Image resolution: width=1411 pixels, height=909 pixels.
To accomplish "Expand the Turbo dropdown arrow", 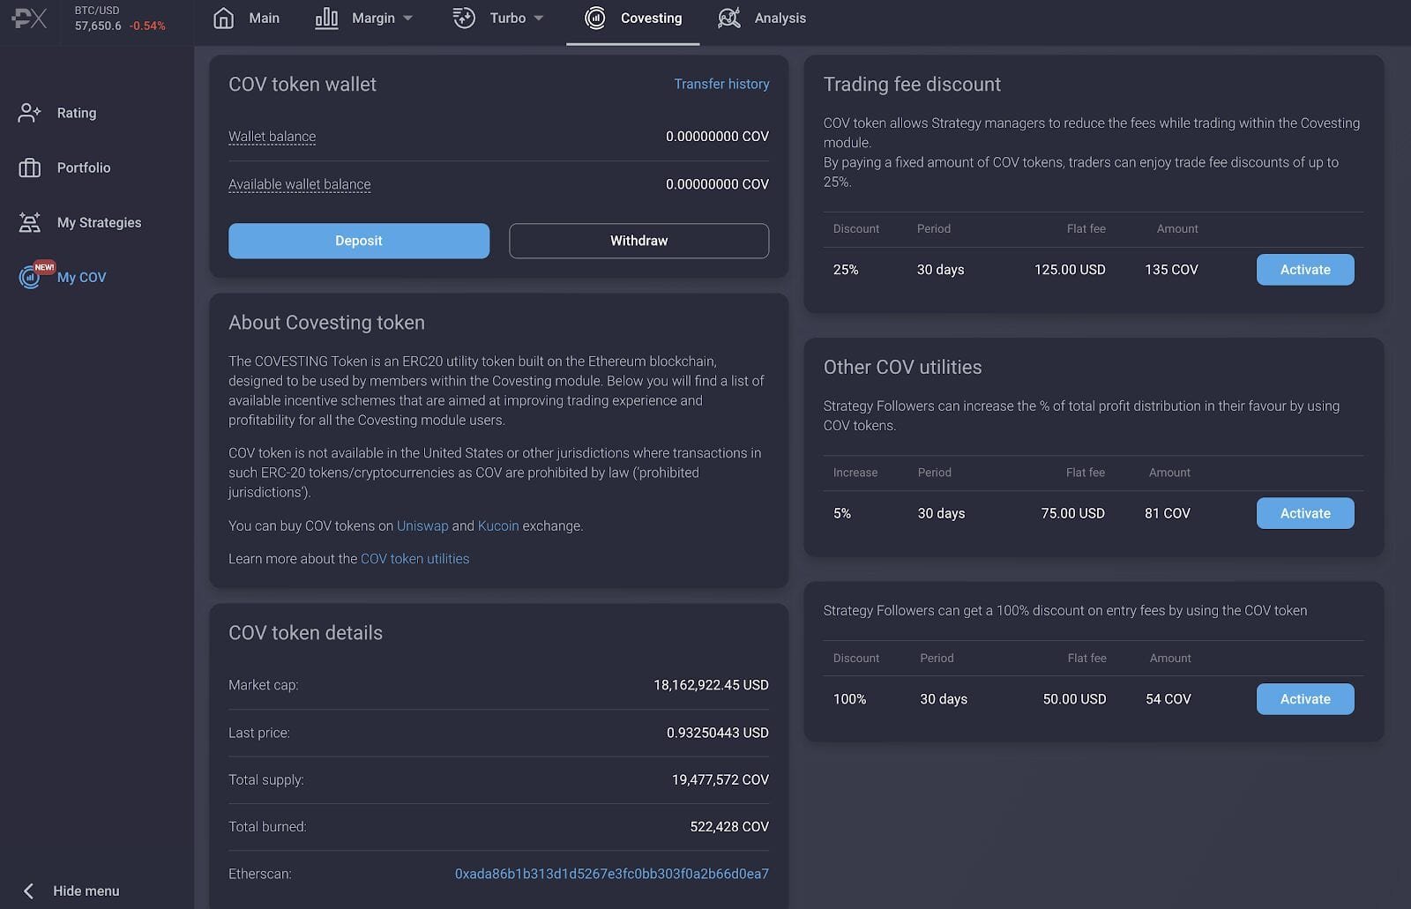I will tap(539, 19).
